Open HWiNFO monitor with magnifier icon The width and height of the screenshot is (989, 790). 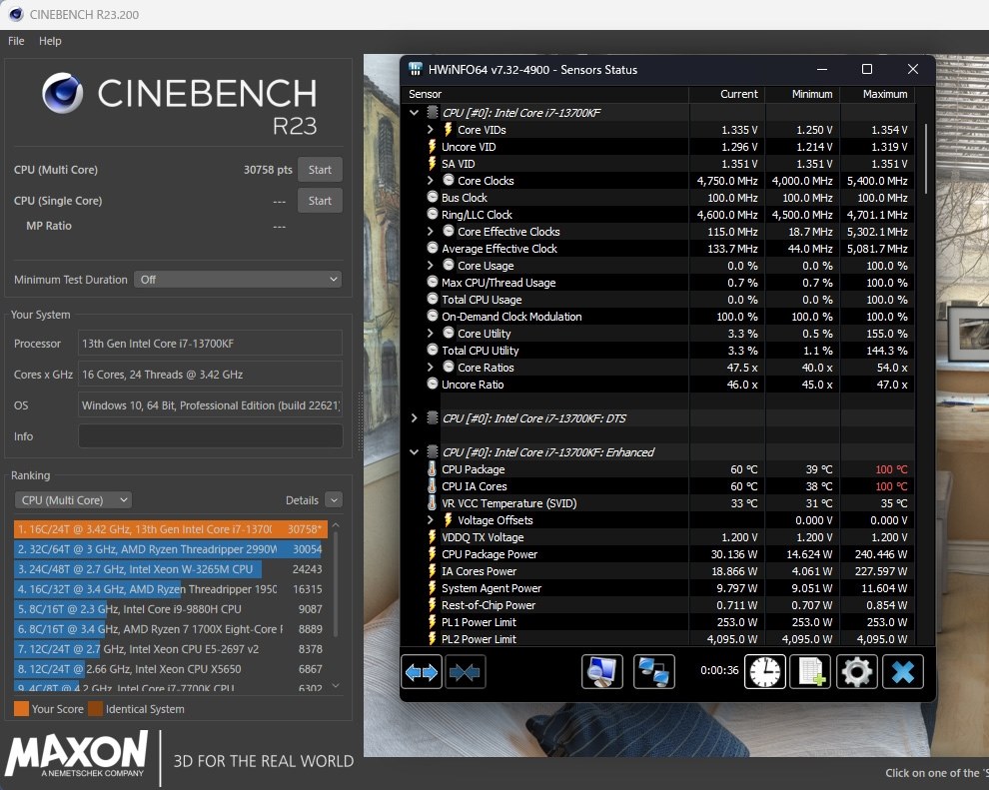click(601, 672)
